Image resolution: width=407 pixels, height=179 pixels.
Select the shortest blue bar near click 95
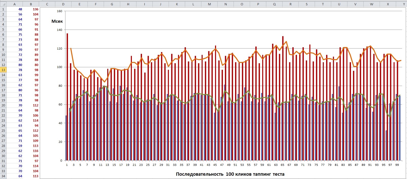pyautogui.click(x=386, y=145)
